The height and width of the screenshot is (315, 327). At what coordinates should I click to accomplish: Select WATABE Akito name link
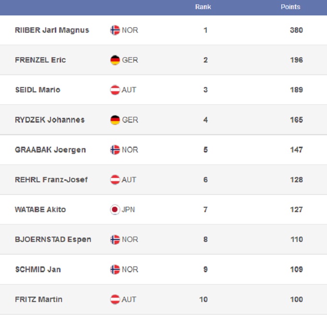point(40,210)
